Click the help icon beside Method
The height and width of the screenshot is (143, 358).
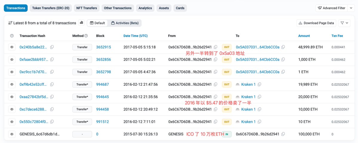[x=86, y=36]
